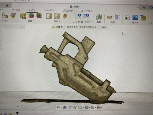
Task: Expand the コンフィギュレーション dropdown
Action: coord(82,22)
